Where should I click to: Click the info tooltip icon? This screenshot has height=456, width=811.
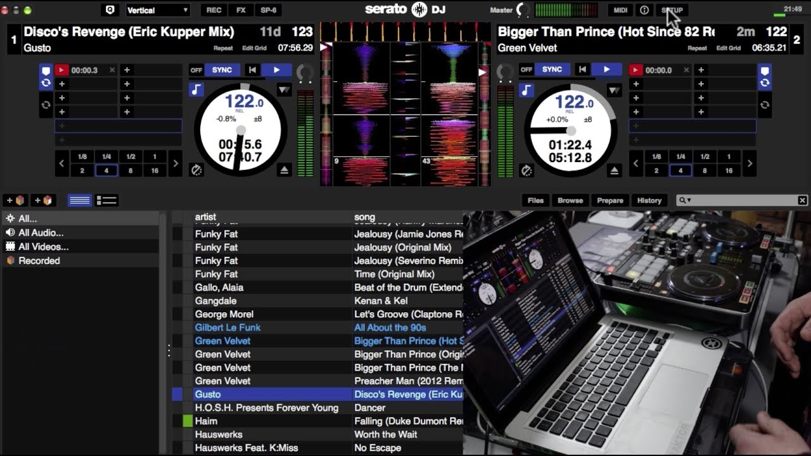click(x=644, y=10)
